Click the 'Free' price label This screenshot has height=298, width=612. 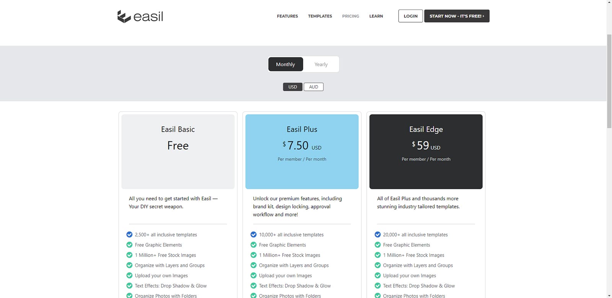pos(178,146)
